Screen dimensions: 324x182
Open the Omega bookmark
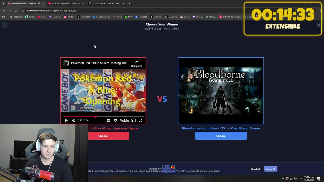[198, 17]
